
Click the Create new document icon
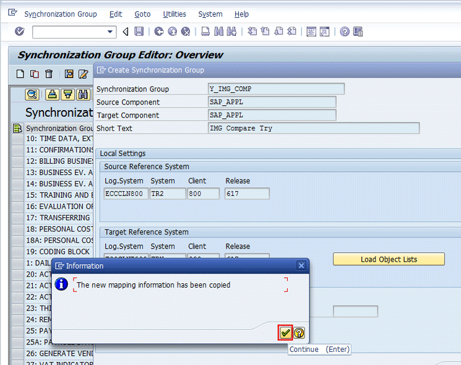(x=20, y=74)
